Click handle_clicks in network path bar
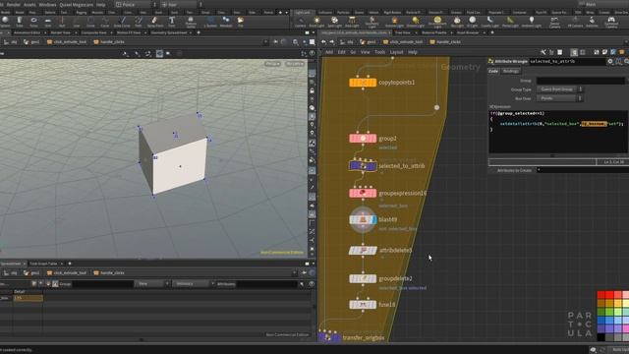Screen dimensions: 629x354 [x=445, y=41]
